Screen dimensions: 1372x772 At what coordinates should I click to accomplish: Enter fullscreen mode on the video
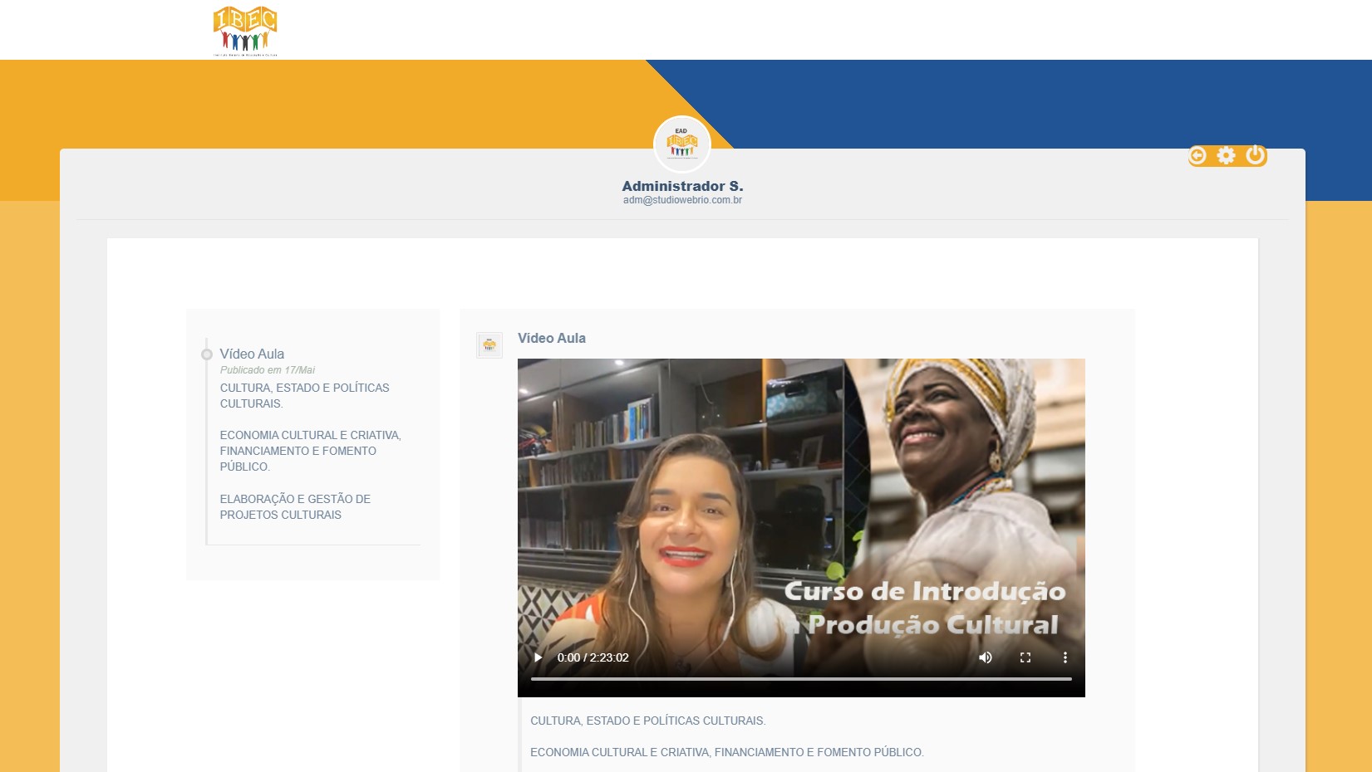(x=1025, y=657)
